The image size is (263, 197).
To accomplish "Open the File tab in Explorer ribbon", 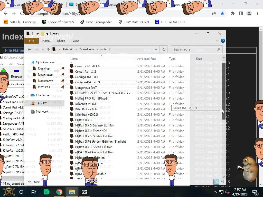I will [31, 41].
